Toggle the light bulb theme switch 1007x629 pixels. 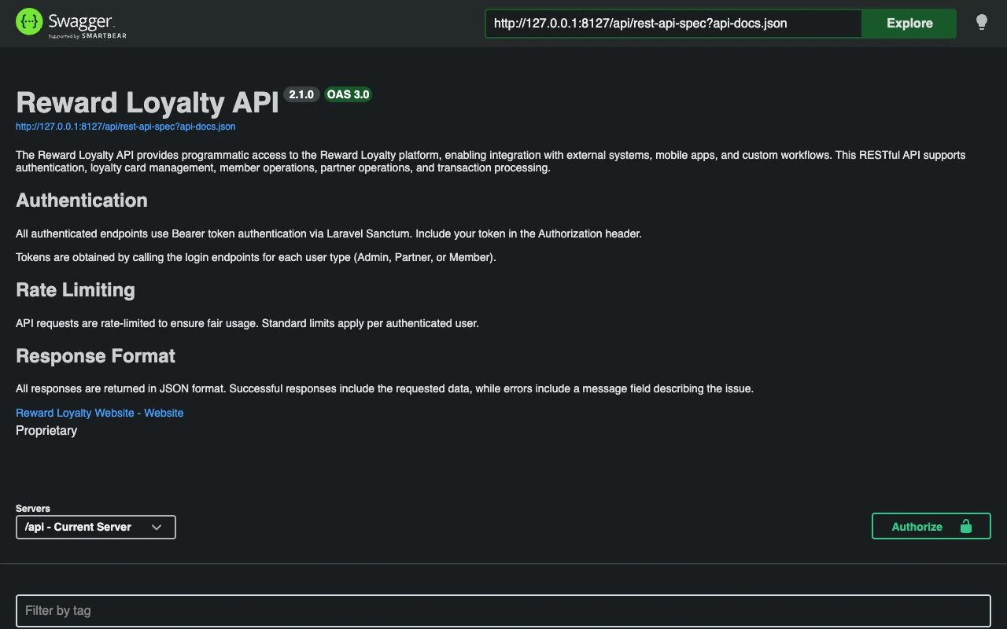[x=981, y=23]
